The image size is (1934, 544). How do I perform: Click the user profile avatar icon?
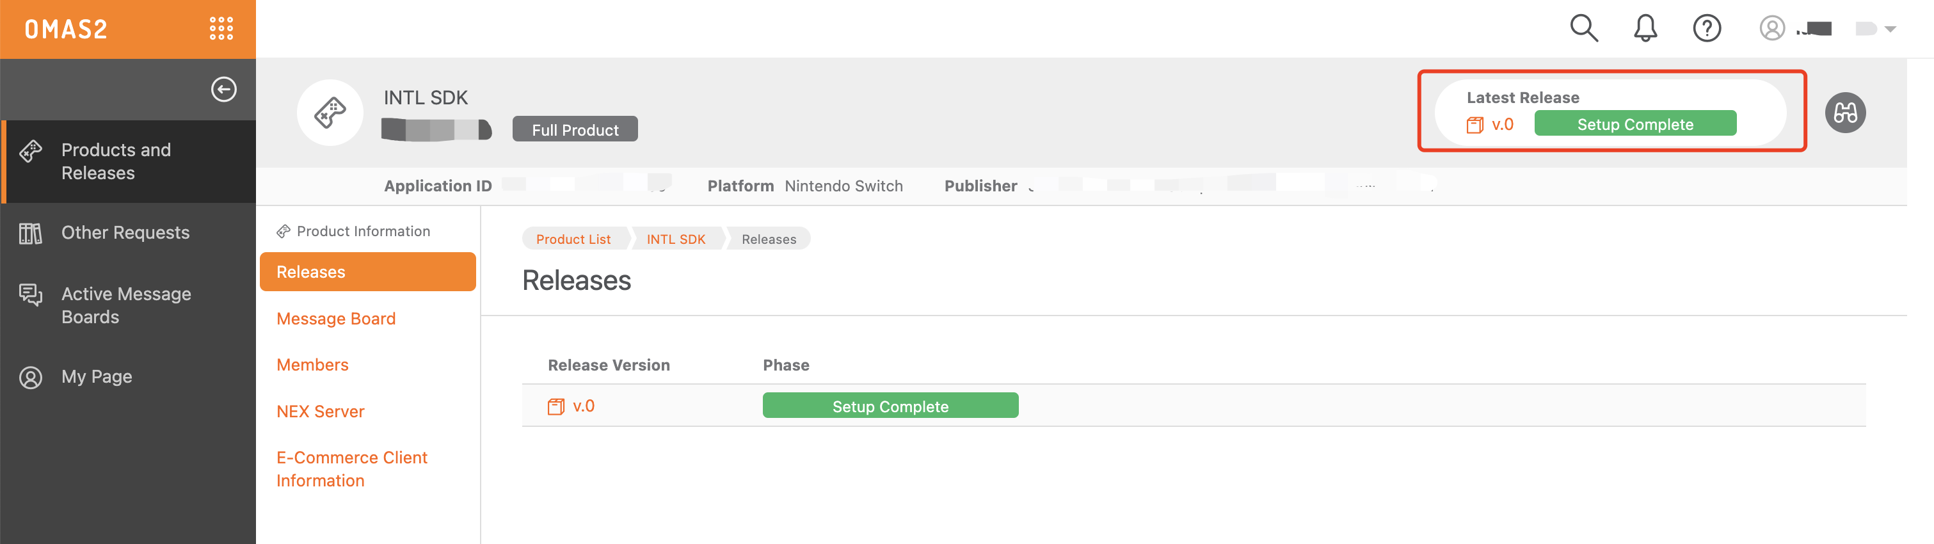[1772, 29]
